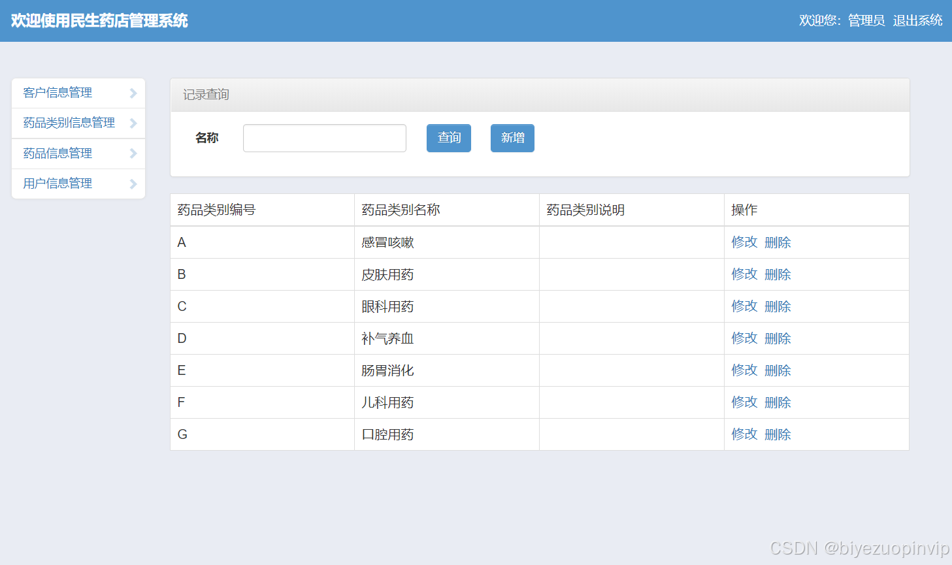The width and height of the screenshot is (952, 565).
Task: Edit row A with 修改 link
Action: [744, 242]
